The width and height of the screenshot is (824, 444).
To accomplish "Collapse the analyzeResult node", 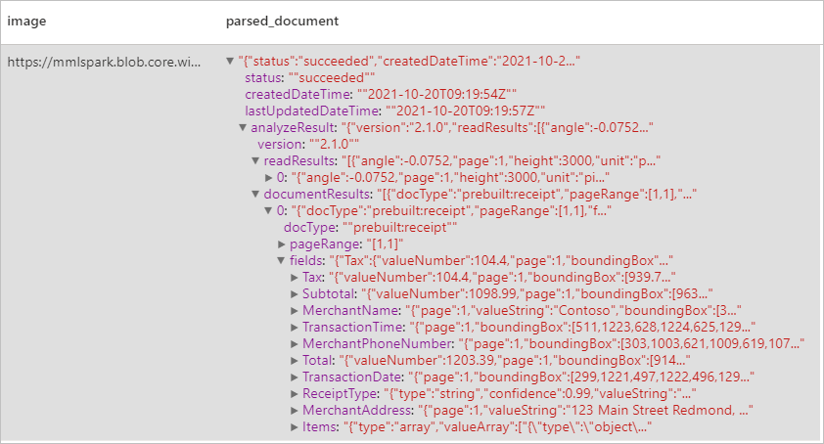I will pos(243,127).
